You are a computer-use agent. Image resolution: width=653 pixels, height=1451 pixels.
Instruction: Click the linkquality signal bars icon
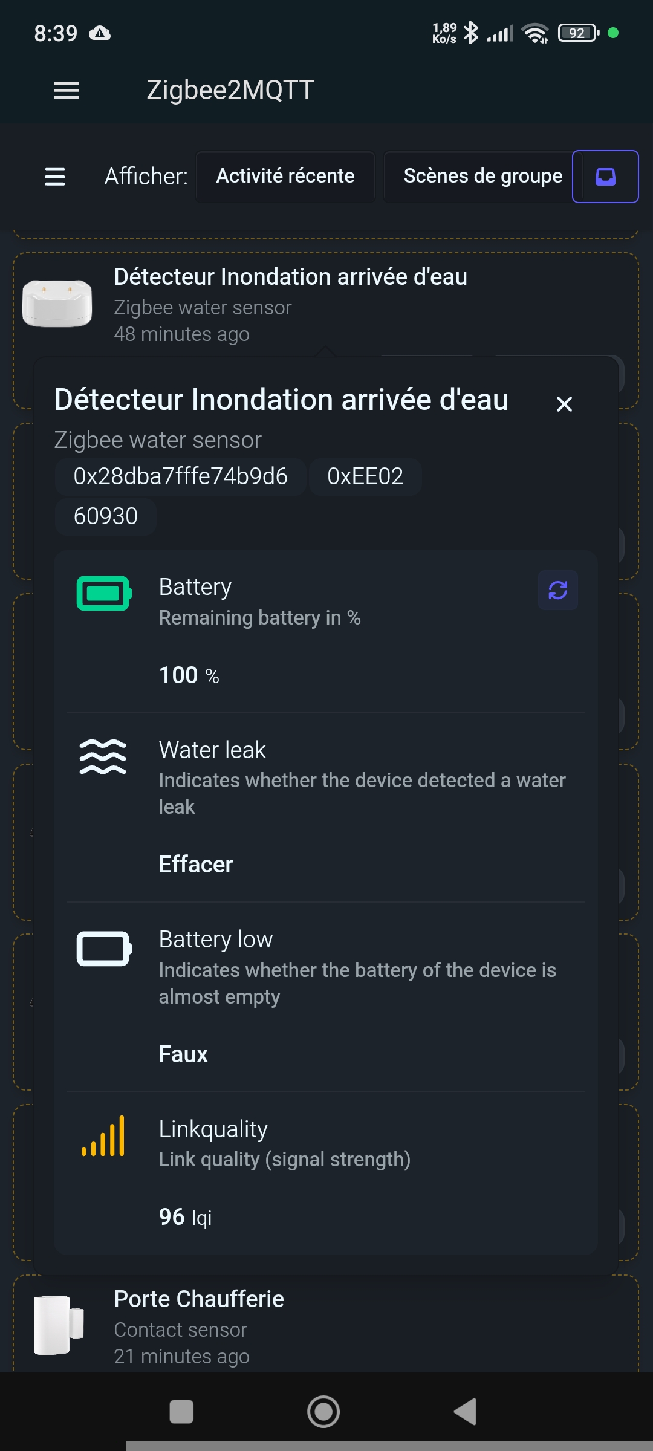tap(103, 1137)
